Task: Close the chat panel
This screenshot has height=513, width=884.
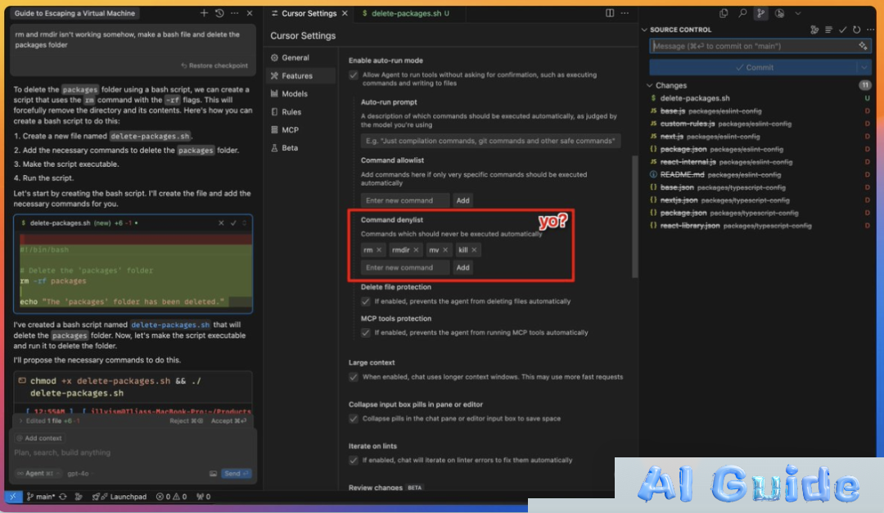Action: (249, 13)
